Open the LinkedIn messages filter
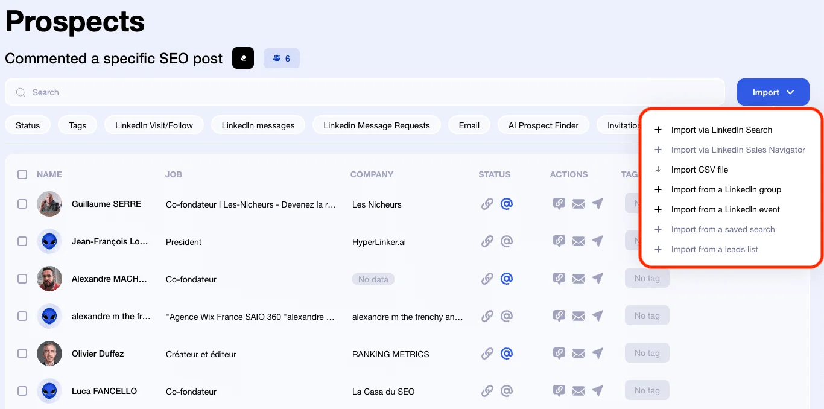 [258, 125]
